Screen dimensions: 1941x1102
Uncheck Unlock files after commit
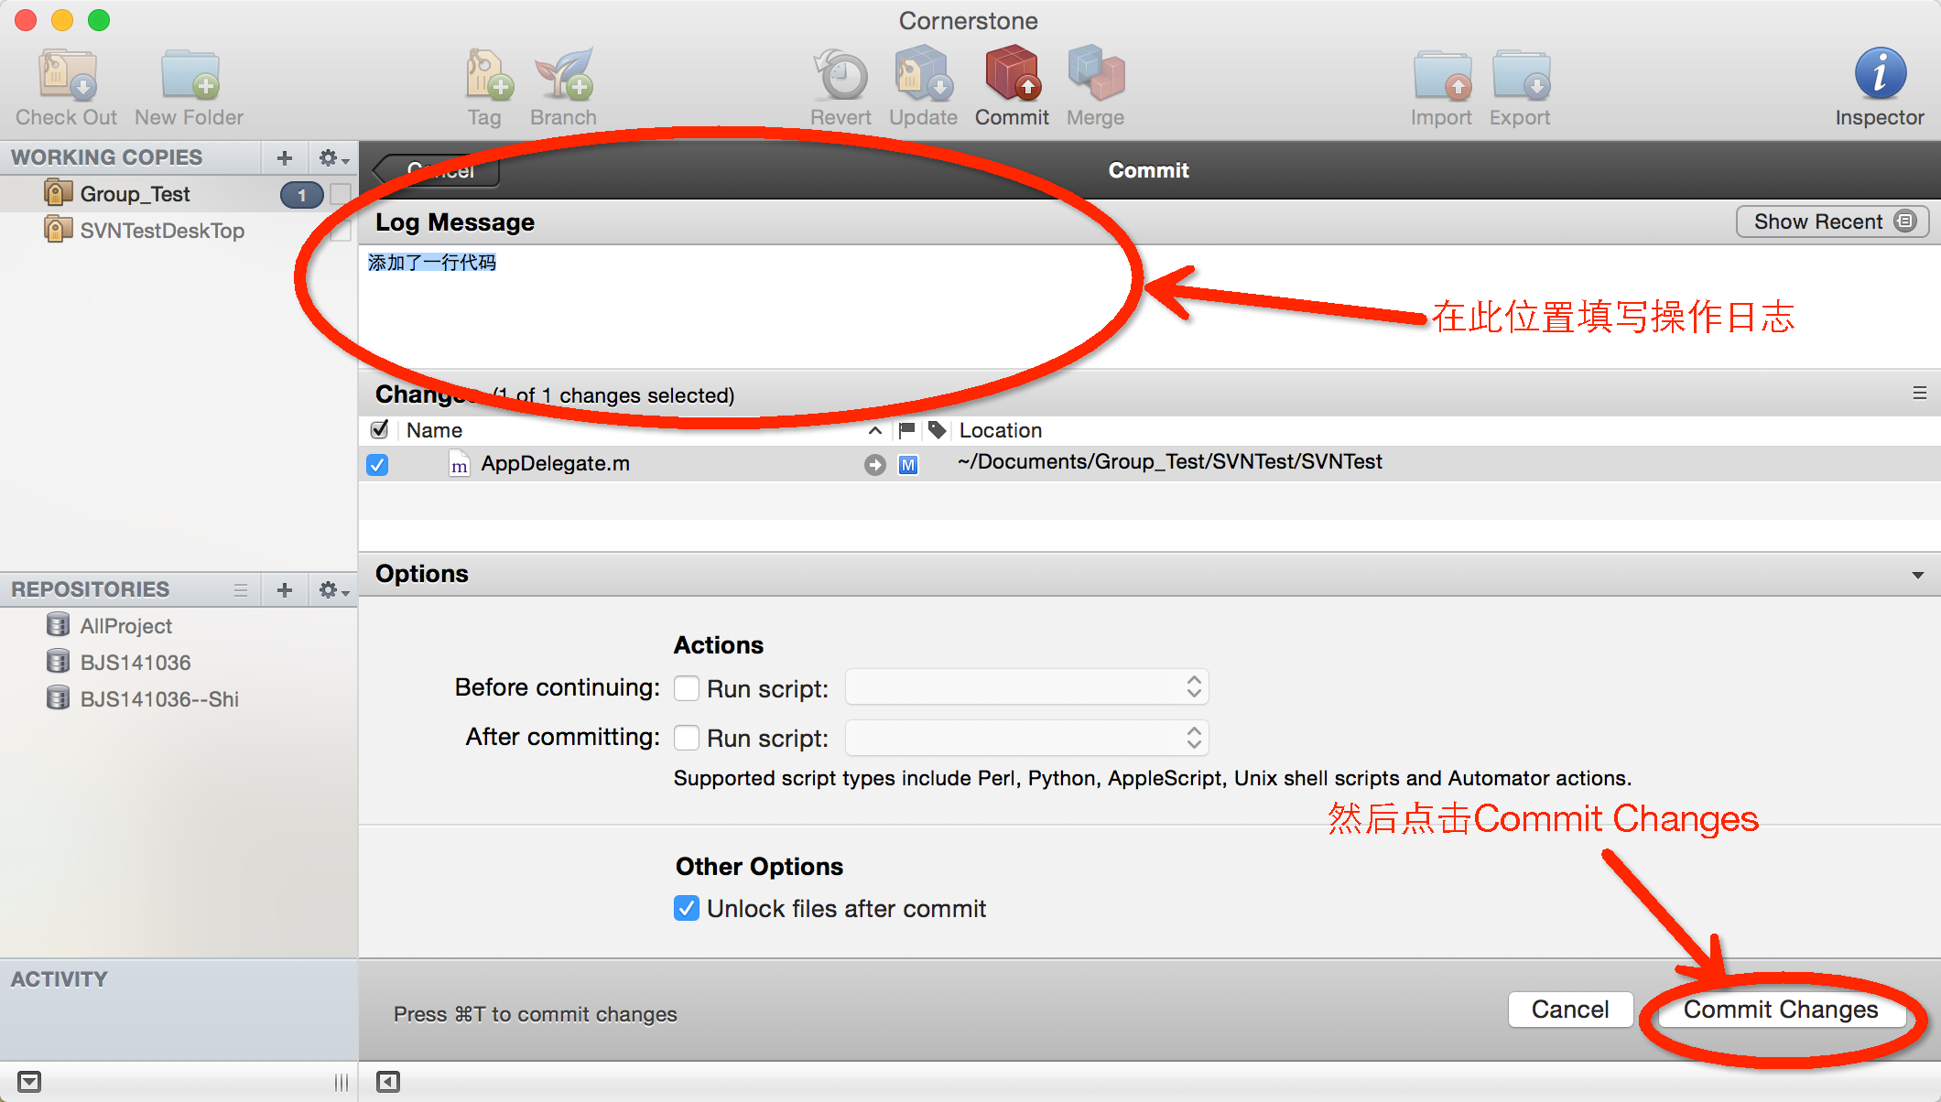[687, 908]
